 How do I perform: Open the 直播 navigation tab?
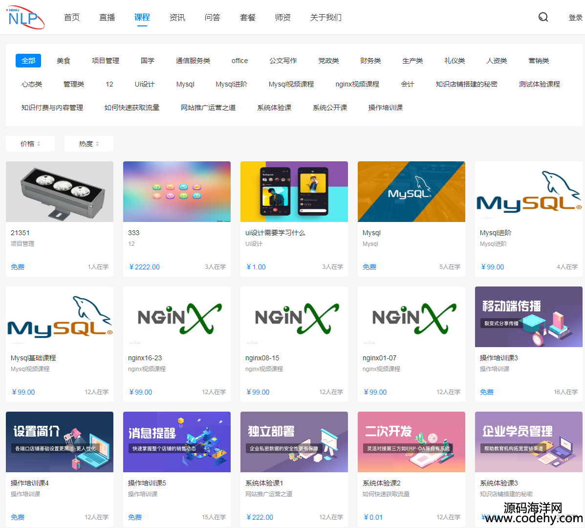tap(107, 18)
